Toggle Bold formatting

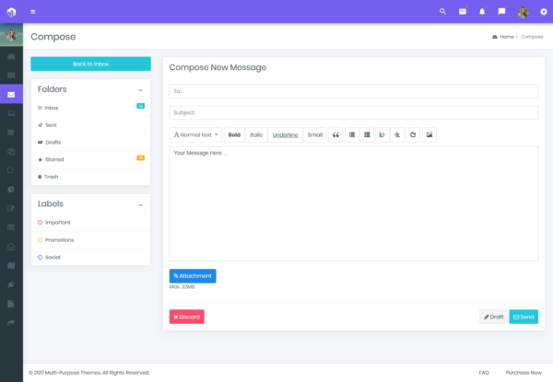[x=234, y=134]
